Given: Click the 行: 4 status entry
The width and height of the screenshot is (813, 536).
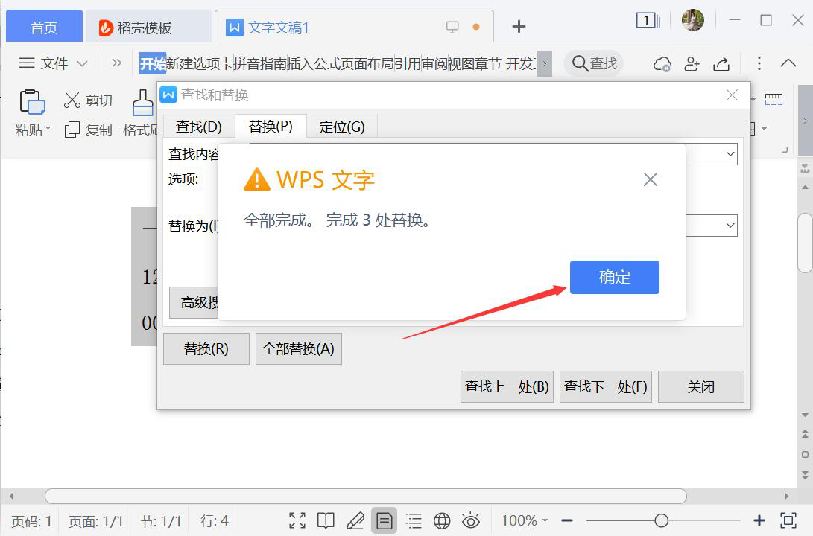Looking at the screenshot, I should tap(215, 521).
